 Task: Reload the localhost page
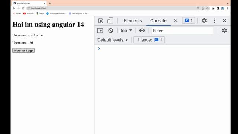click(23, 8)
